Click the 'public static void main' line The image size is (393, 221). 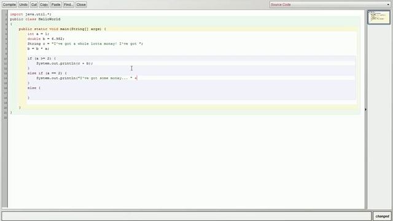pyautogui.click(x=63, y=29)
